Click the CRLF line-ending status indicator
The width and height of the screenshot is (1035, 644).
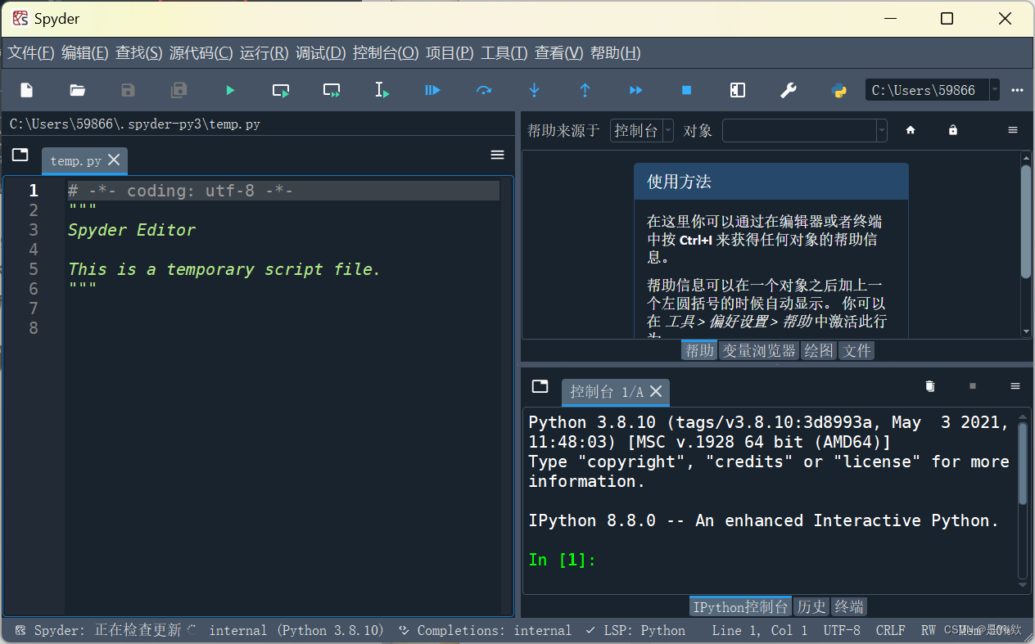(x=891, y=630)
